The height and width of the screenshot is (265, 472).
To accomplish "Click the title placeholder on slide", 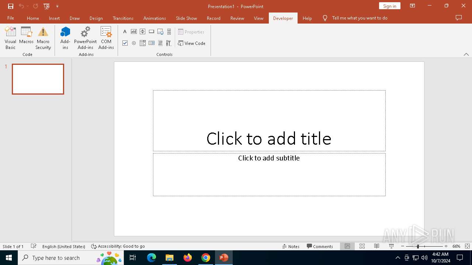I will [269, 121].
